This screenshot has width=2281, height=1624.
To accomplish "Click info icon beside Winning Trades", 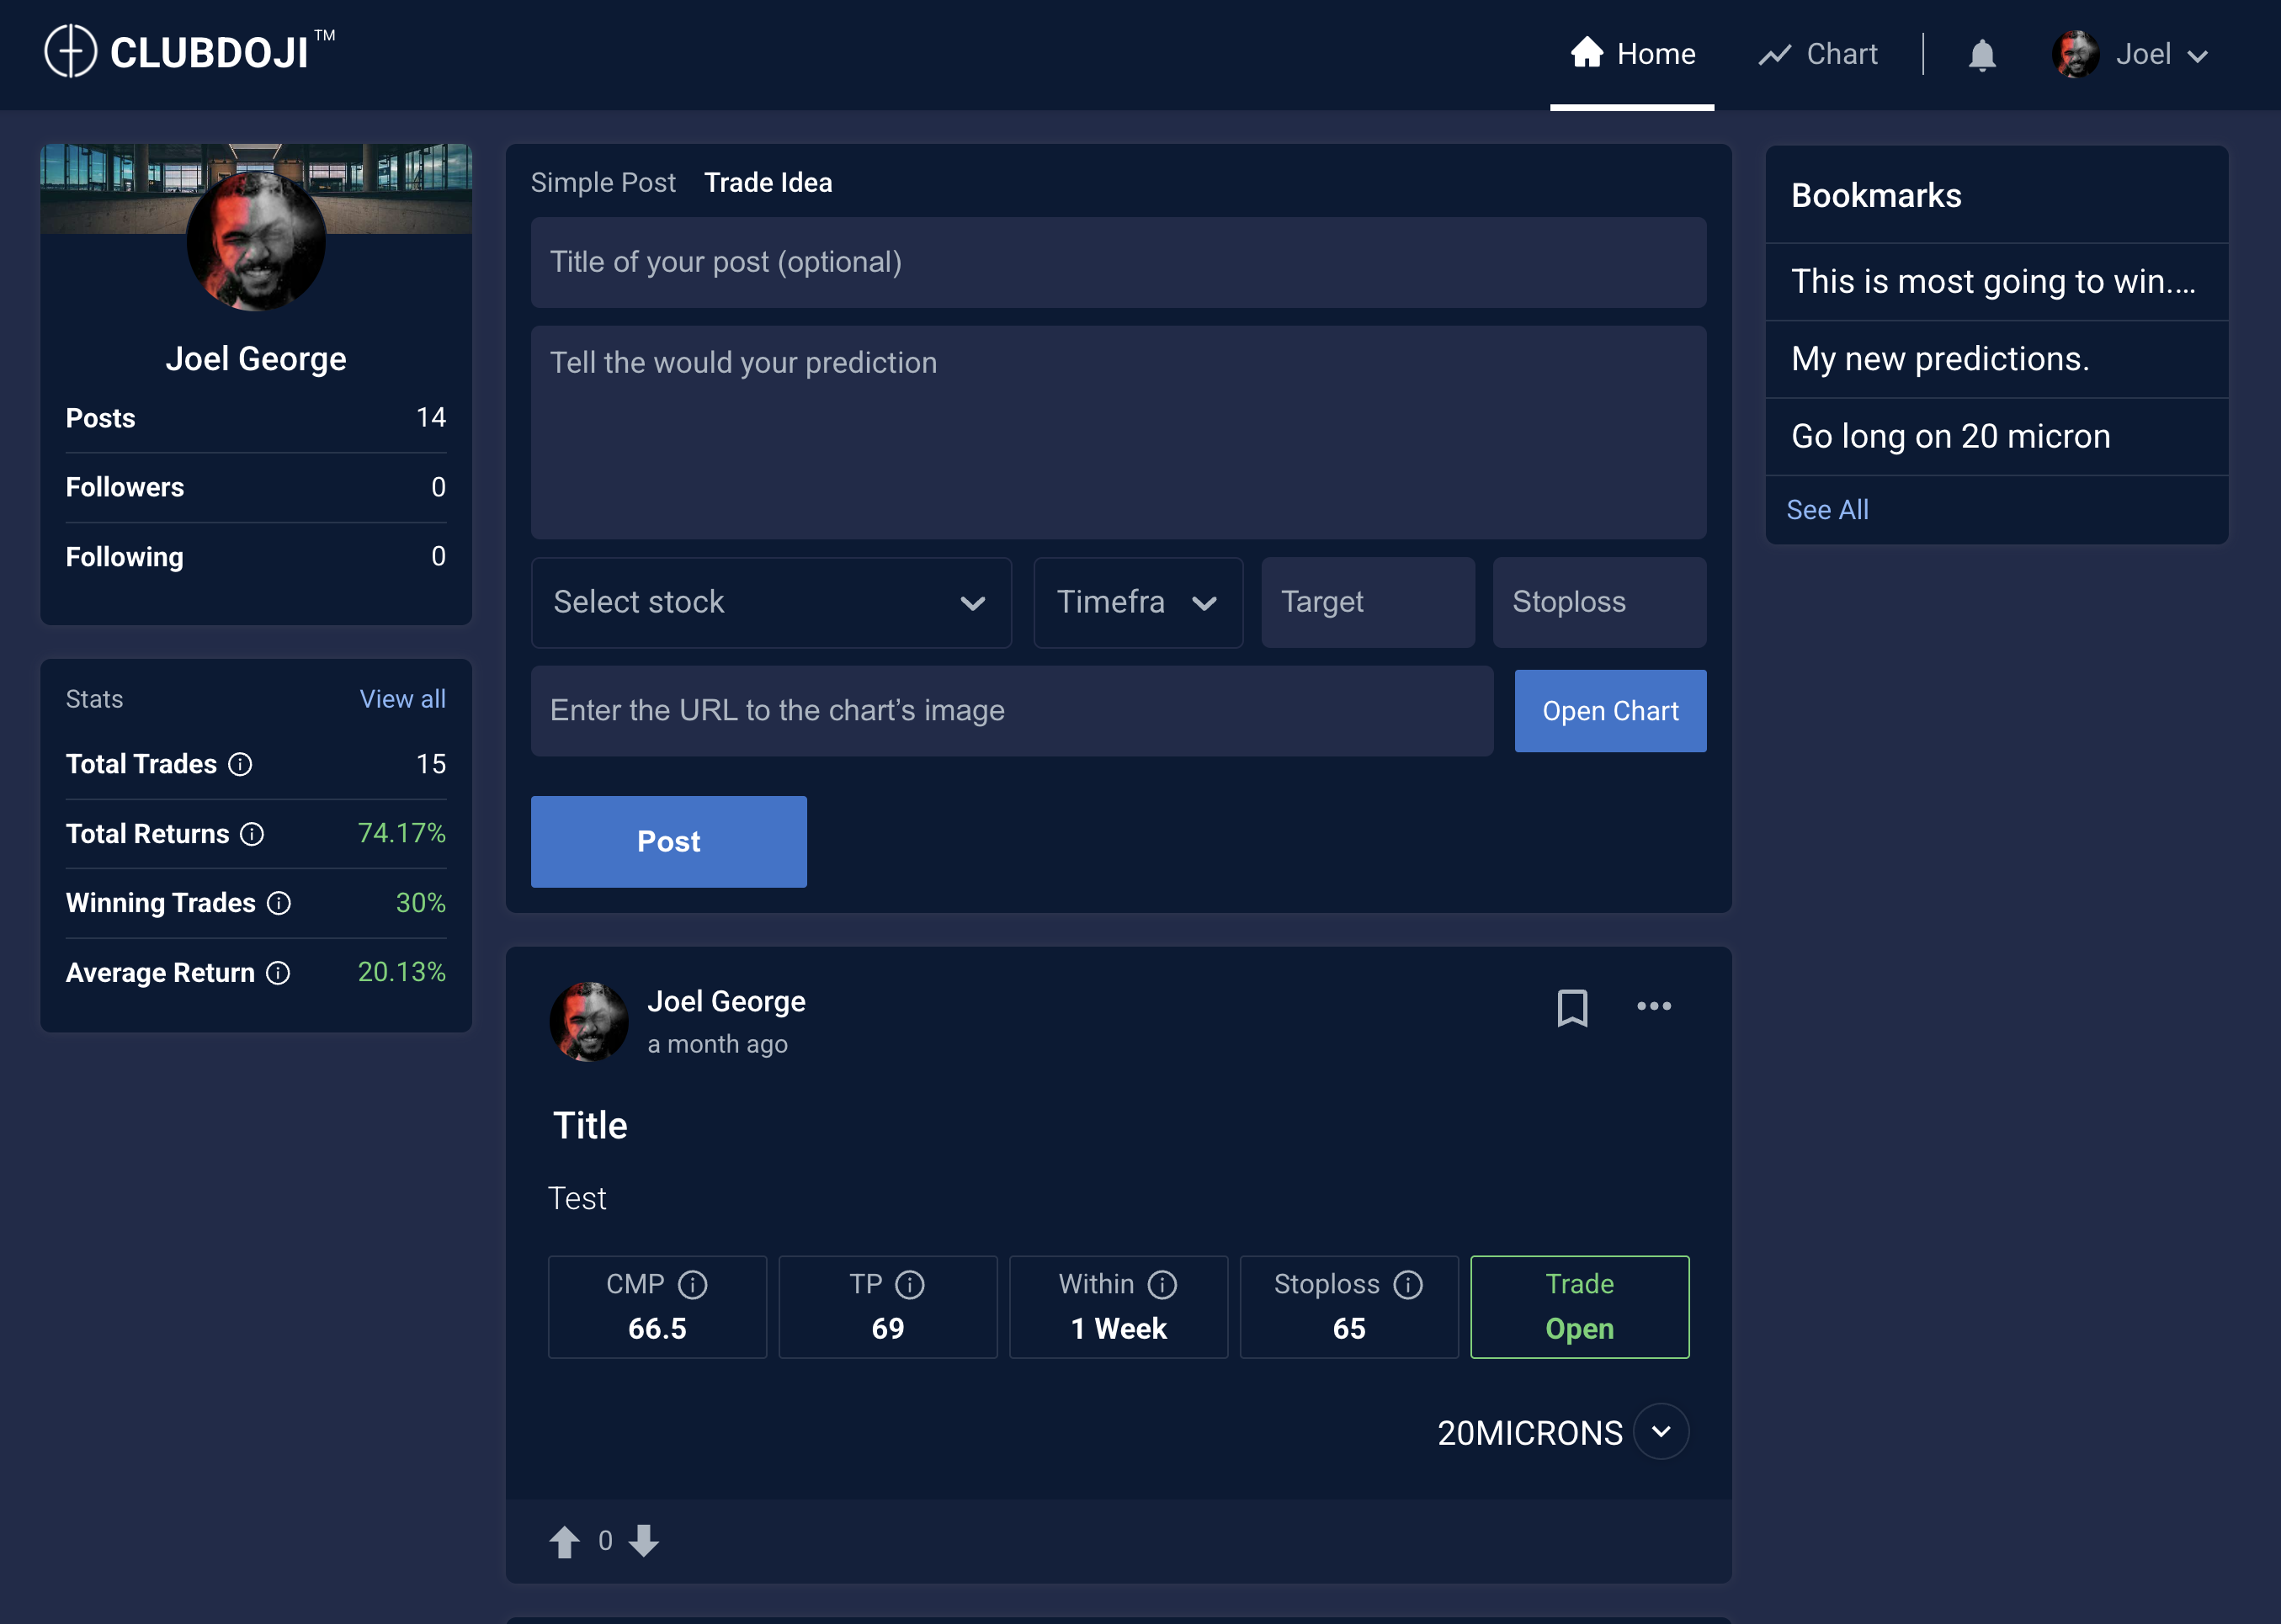I will pos(279,904).
